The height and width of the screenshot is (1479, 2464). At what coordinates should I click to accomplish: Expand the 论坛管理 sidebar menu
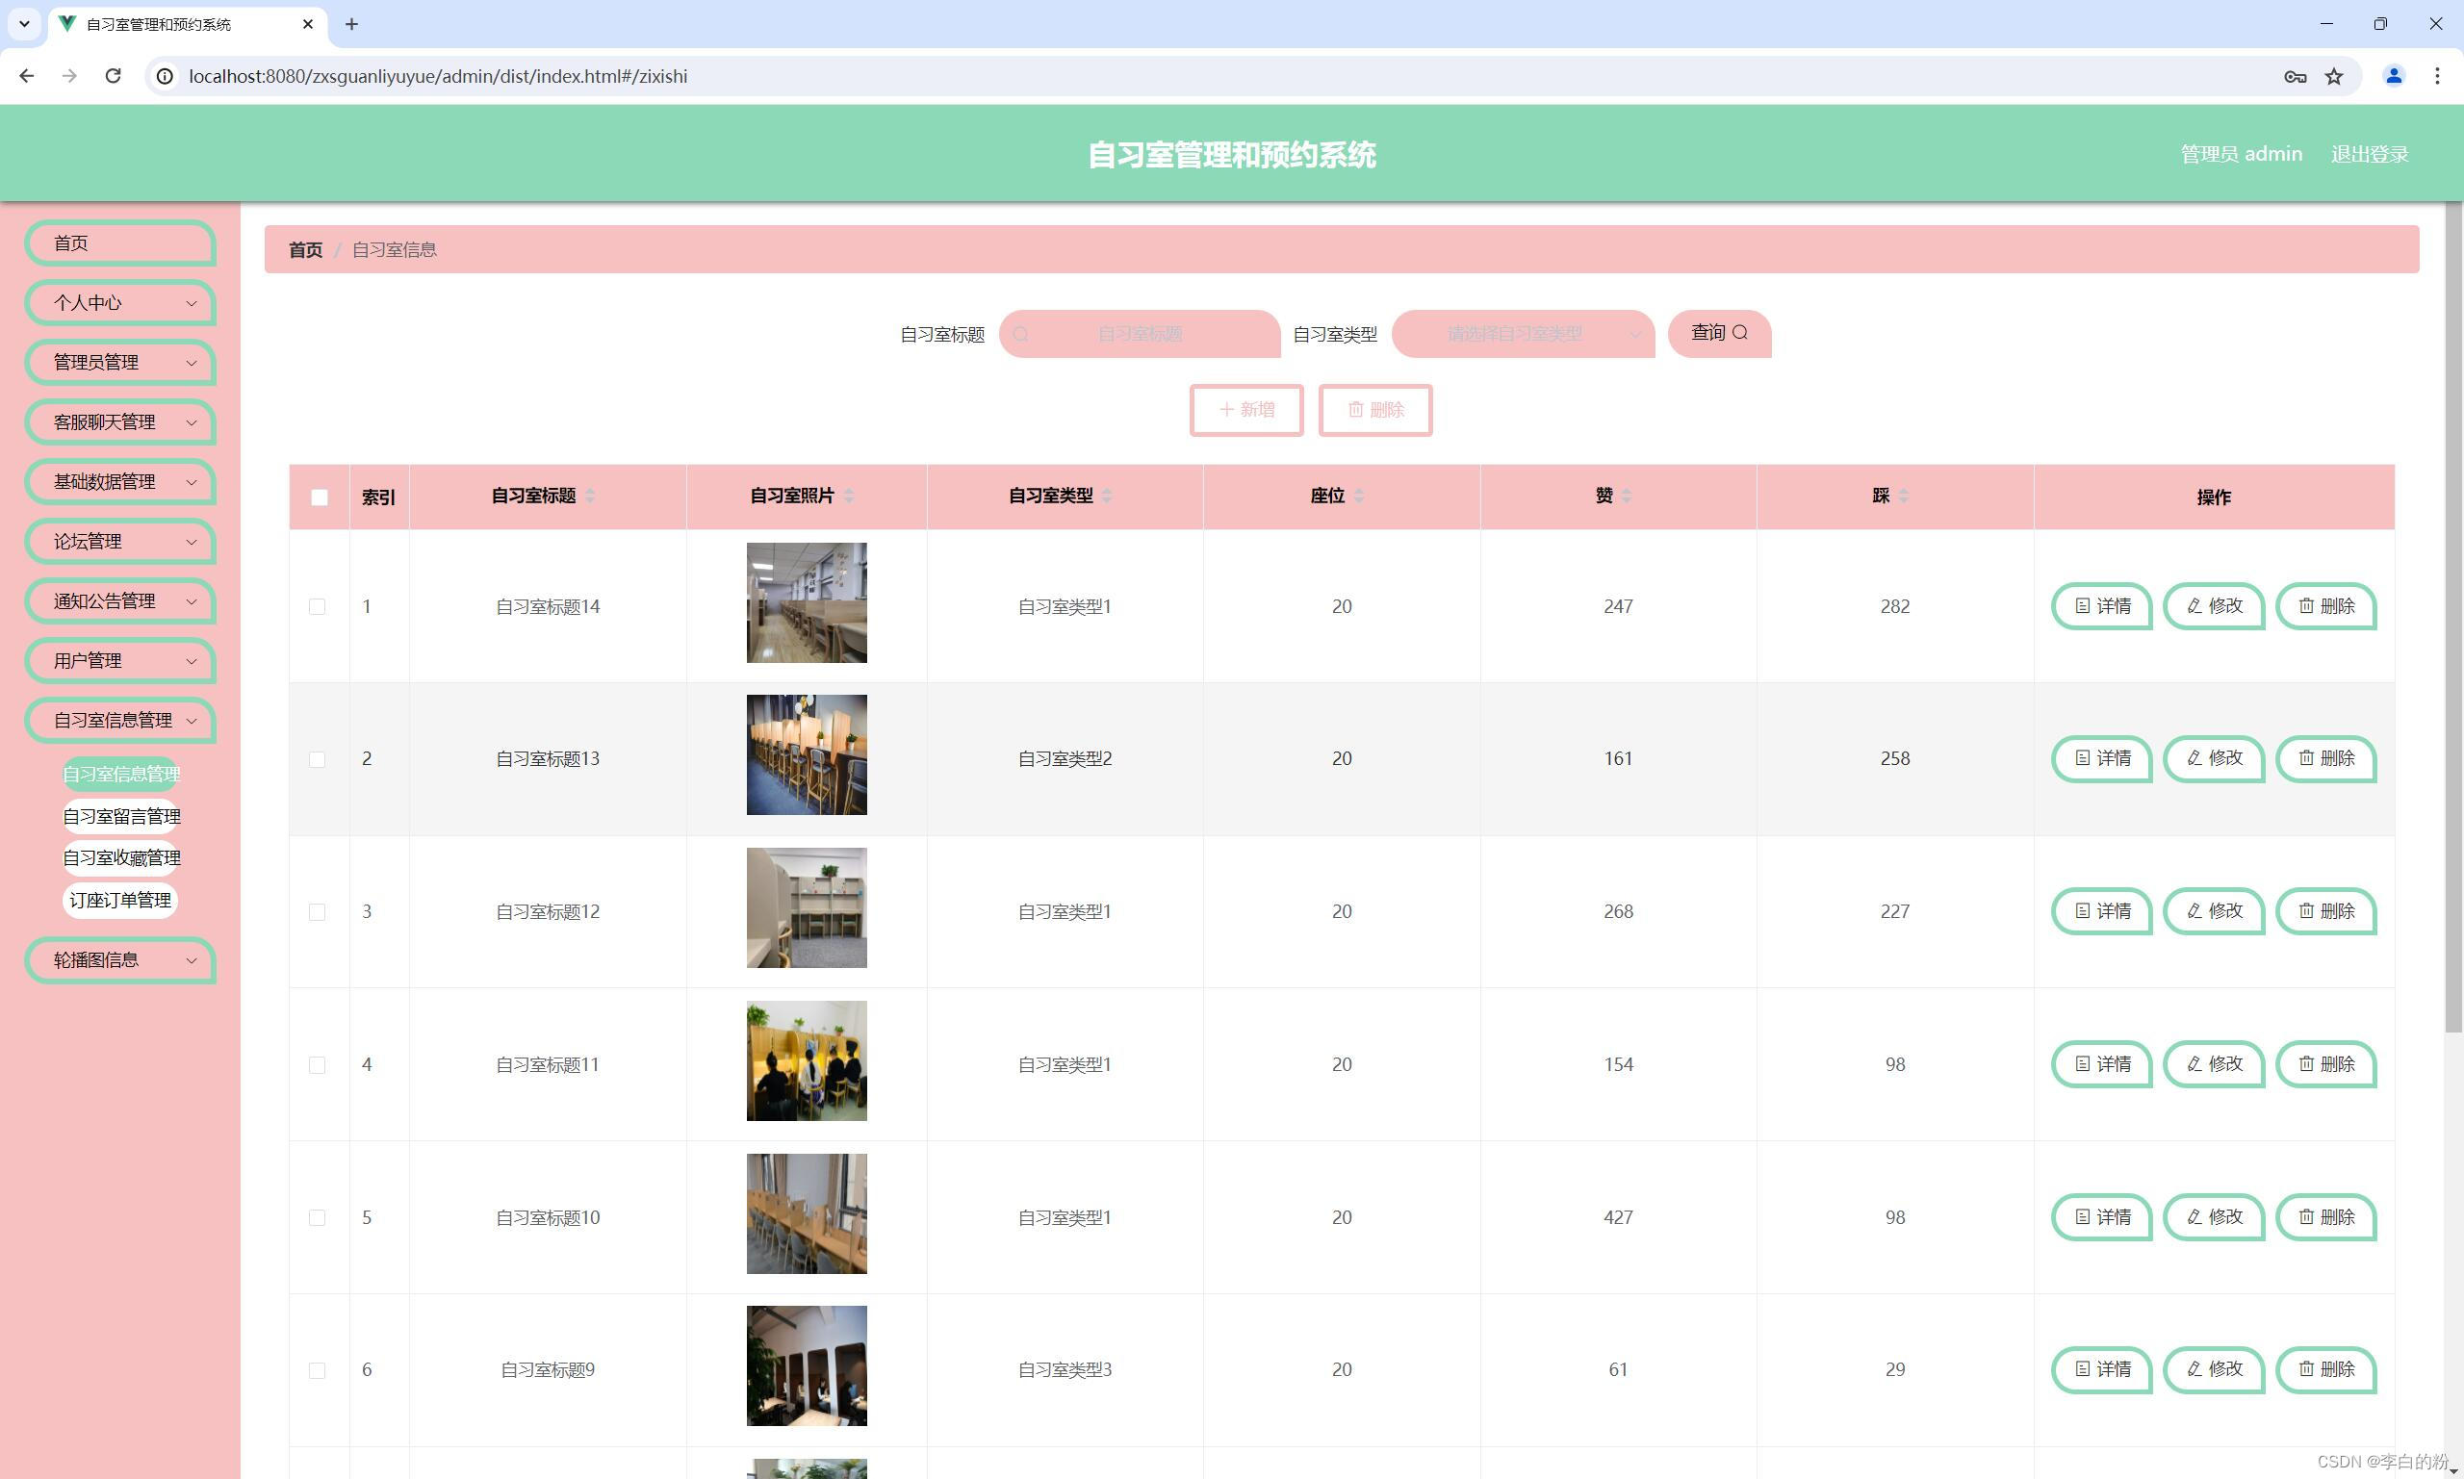click(120, 542)
